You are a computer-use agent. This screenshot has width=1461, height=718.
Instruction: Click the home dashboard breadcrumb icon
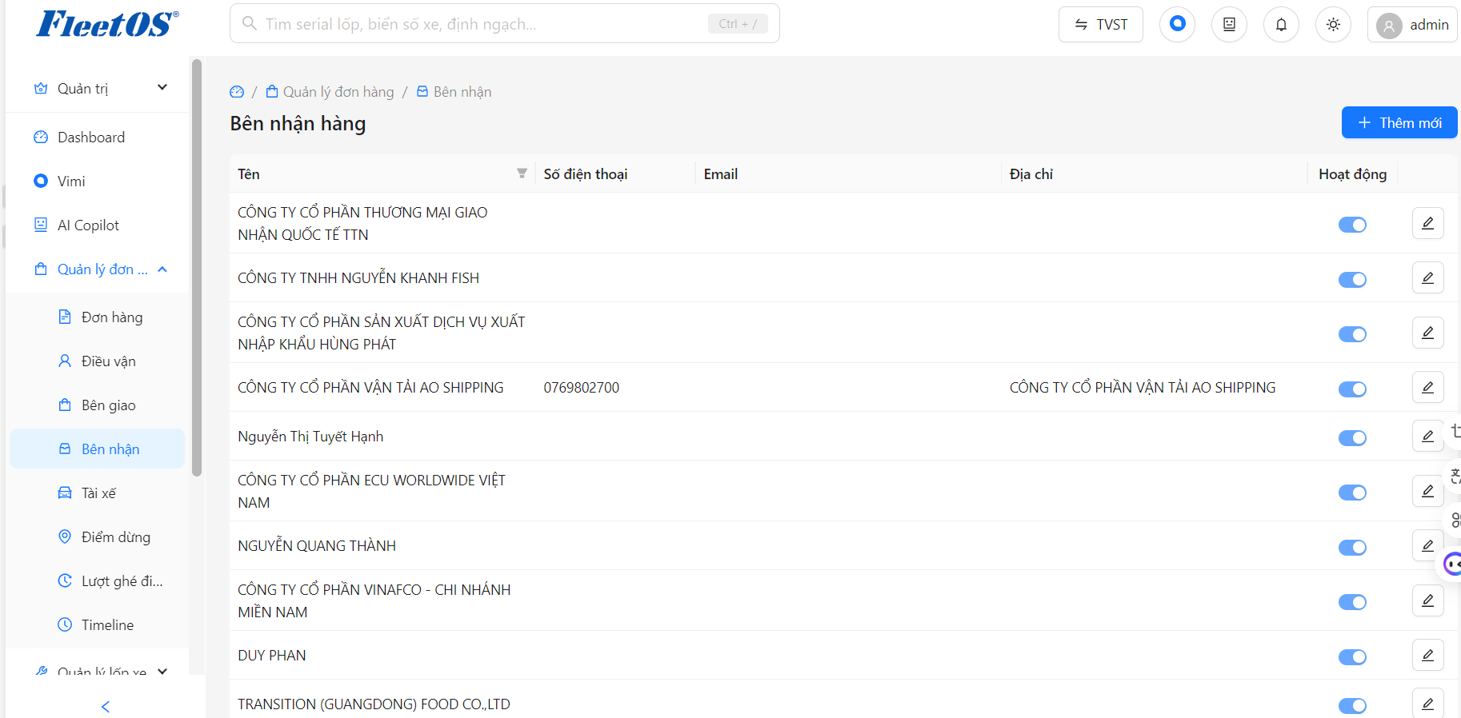(237, 92)
